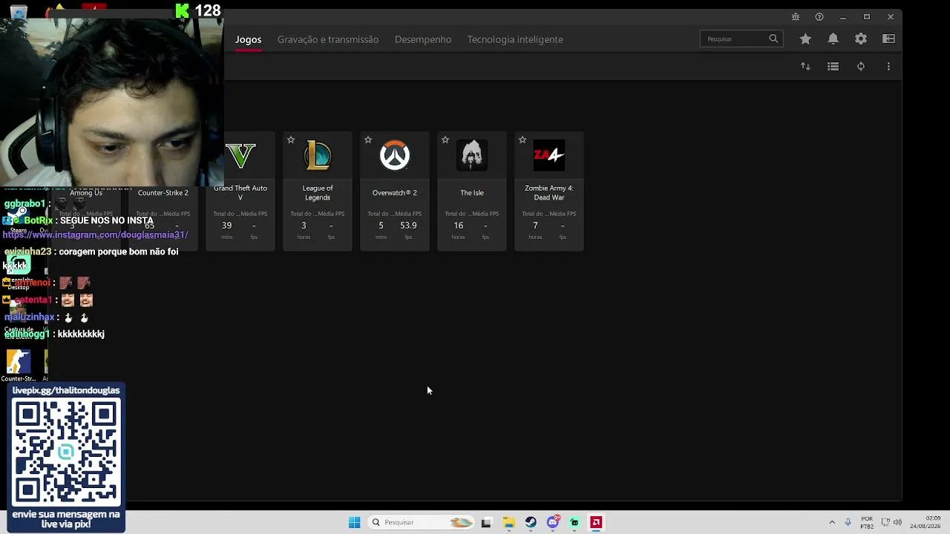Focus the AMD Software Pesquisar search field

click(x=741, y=39)
